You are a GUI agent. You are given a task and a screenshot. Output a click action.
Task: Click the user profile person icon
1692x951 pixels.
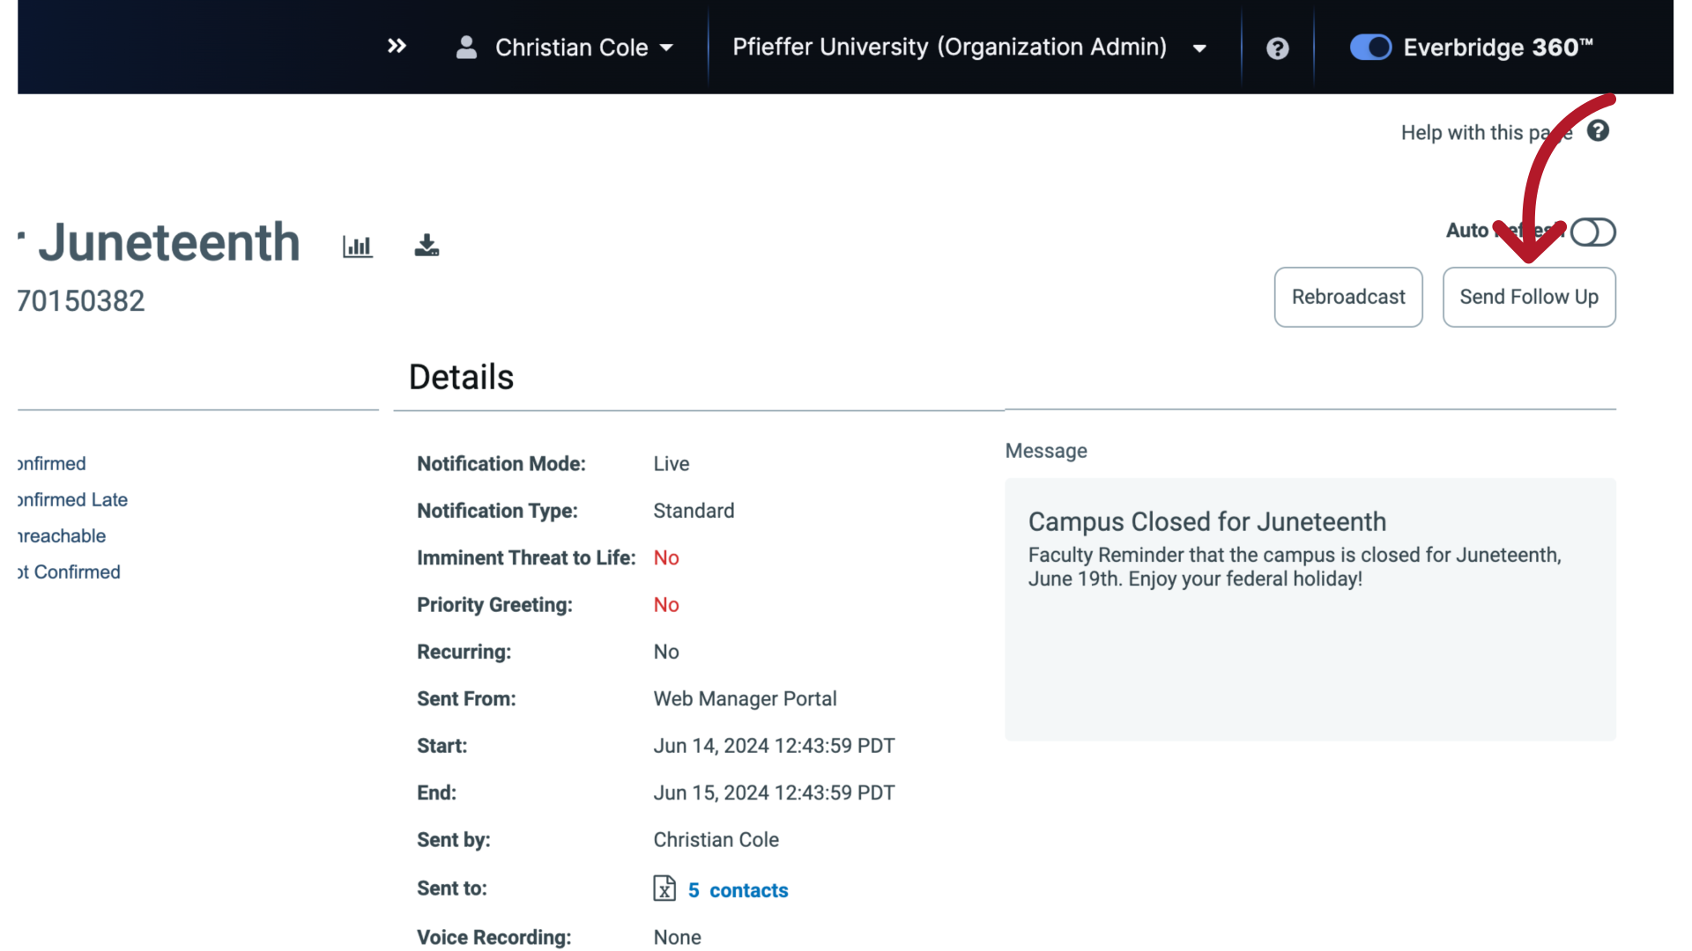466,48
